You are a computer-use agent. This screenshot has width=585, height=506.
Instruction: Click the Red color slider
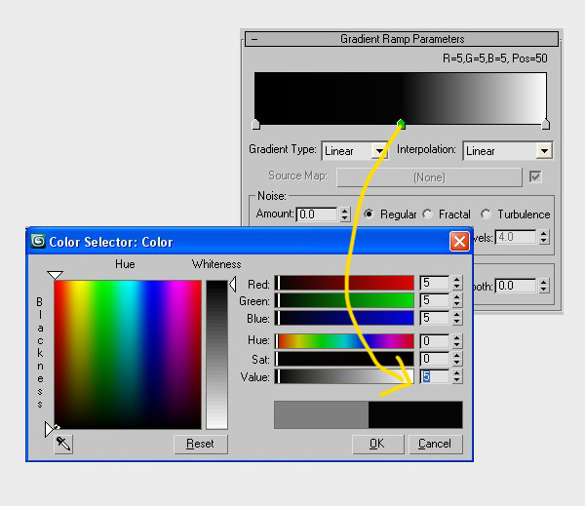[x=345, y=284]
